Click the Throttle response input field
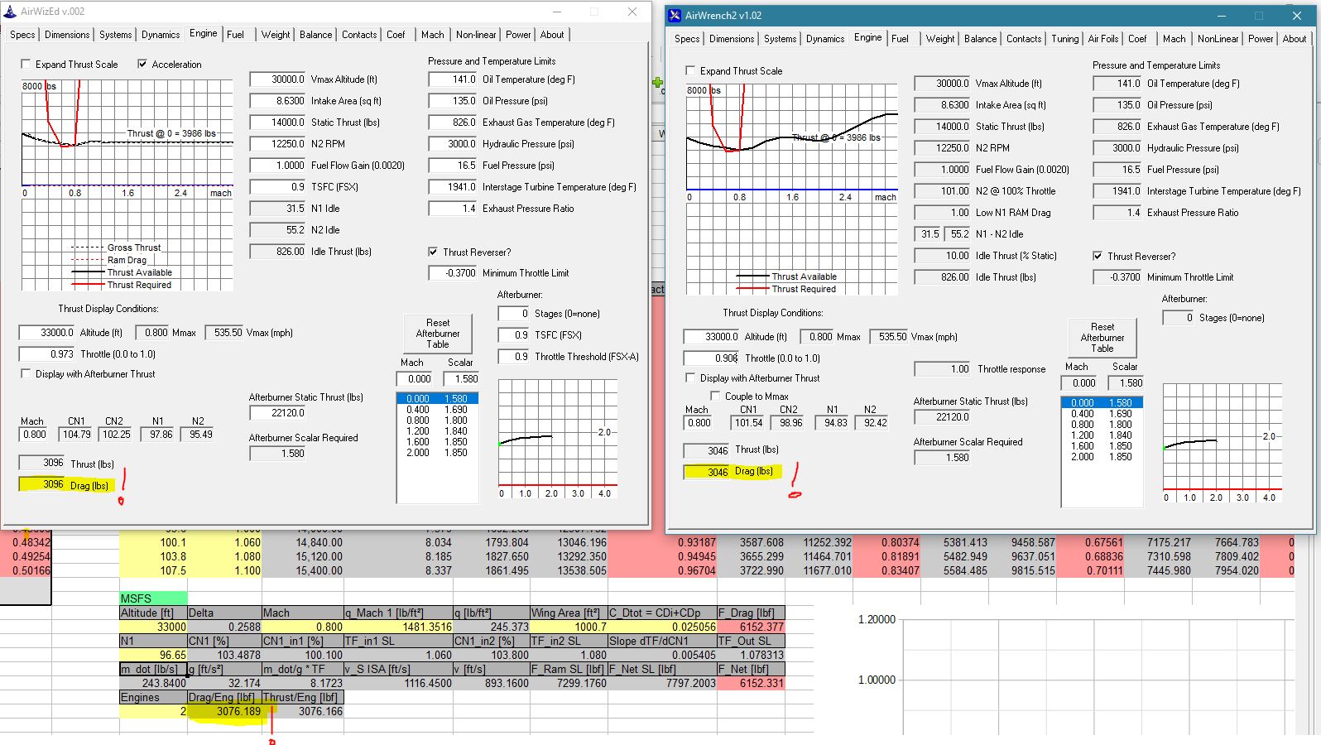This screenshot has width=1321, height=745. 943,368
